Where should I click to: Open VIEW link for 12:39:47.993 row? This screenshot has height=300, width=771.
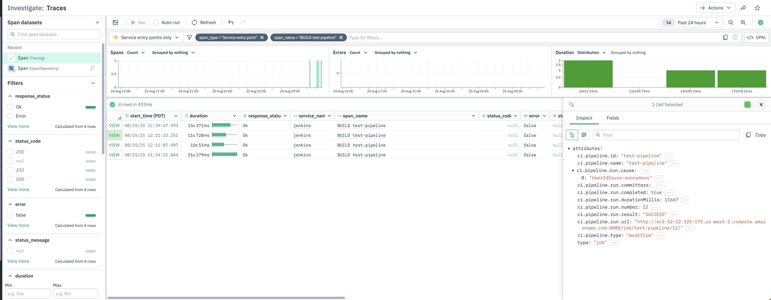(x=114, y=126)
